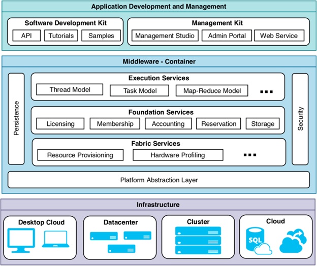Image resolution: width=317 pixels, height=266 pixels.
Task: Click the vertical Persistence bar
Action: pos(16,119)
